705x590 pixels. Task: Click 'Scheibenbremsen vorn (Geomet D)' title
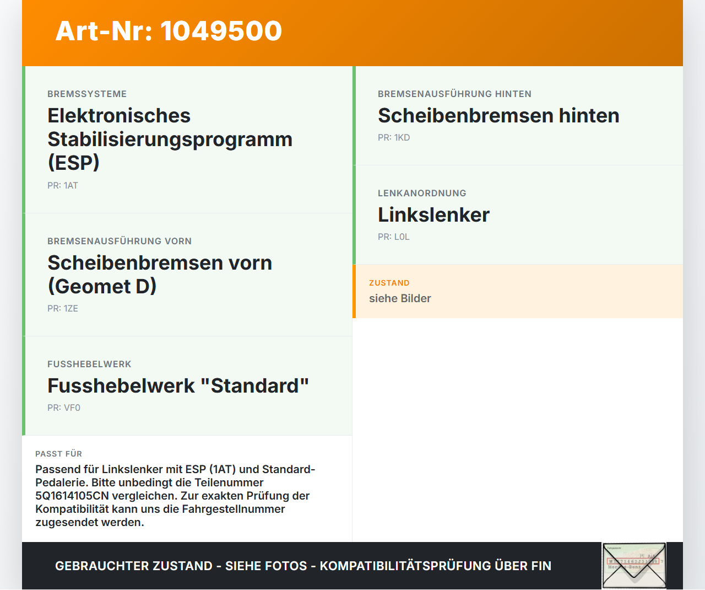click(x=160, y=275)
